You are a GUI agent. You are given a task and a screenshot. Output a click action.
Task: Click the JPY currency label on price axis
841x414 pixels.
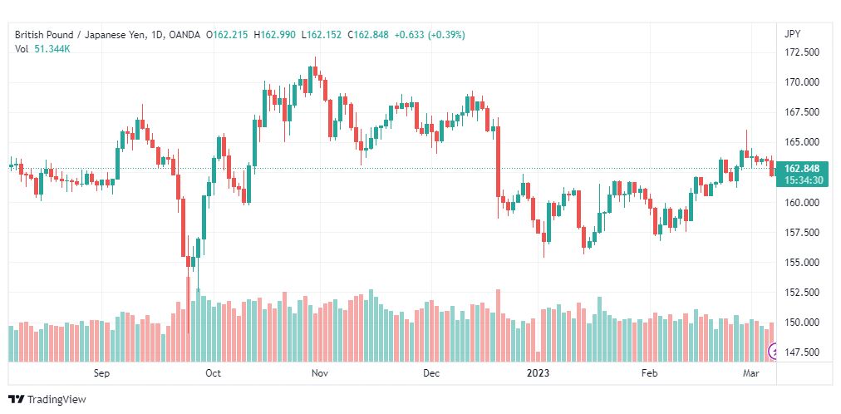[792, 34]
